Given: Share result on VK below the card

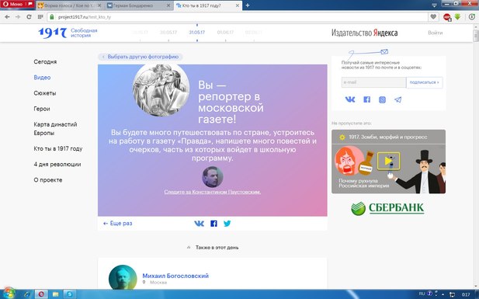Looking at the screenshot, I should point(200,224).
